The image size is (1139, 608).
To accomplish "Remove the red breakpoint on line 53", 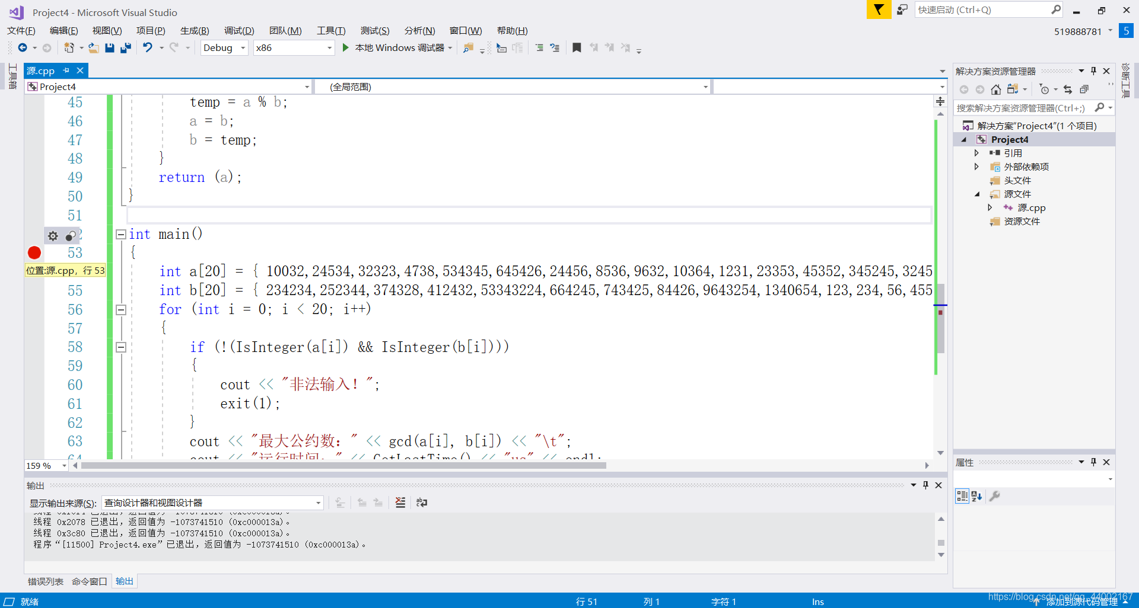I will pyautogui.click(x=34, y=253).
